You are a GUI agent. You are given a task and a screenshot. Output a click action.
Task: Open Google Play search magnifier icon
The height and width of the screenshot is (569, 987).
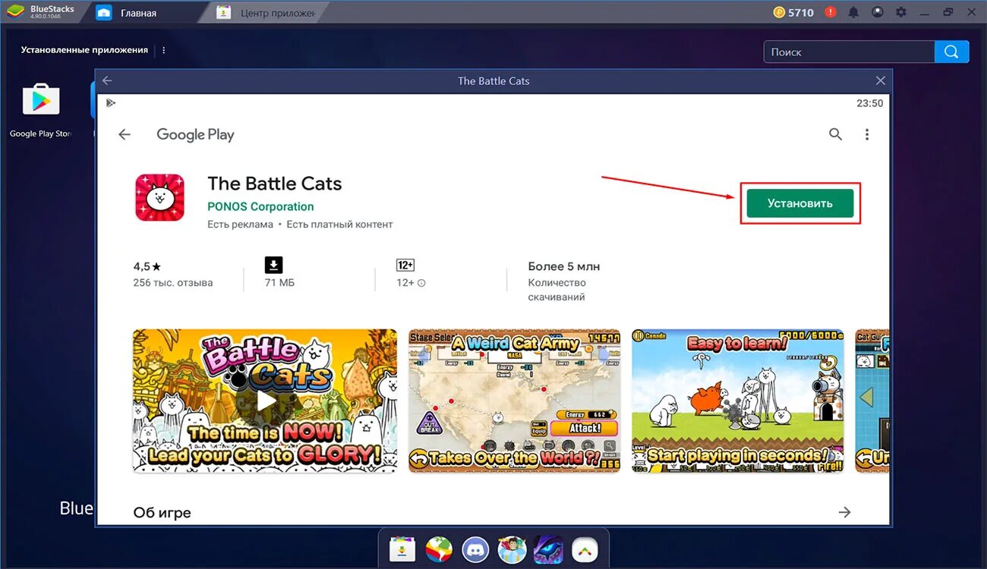(835, 134)
